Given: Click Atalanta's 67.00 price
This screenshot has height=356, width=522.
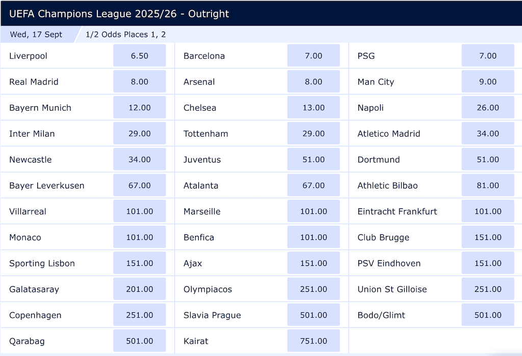Looking at the screenshot, I should 313,185.
